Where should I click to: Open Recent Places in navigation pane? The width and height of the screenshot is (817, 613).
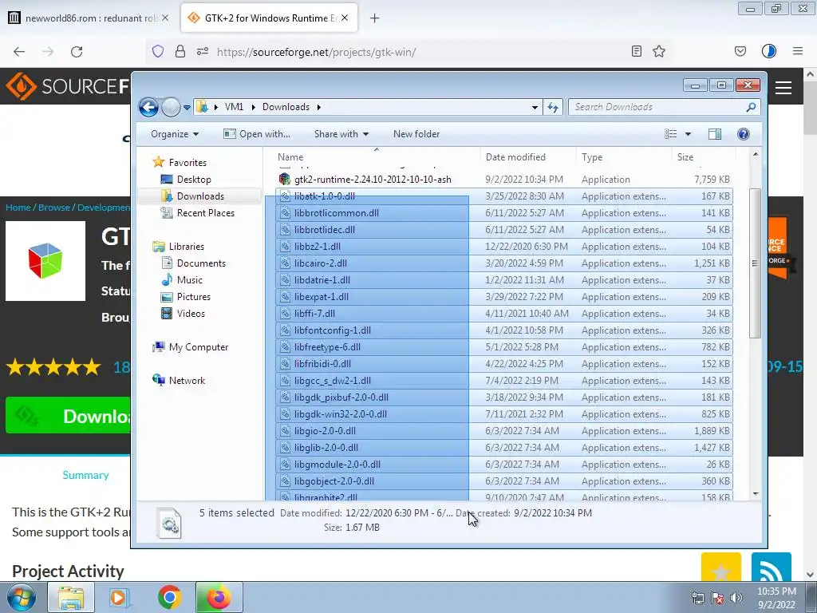point(198,212)
